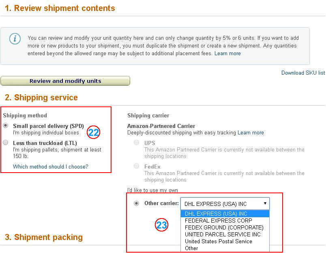This screenshot has width=326, height=253.
Task: Choose FEDEX GROUND (CORPORATE) option
Action: point(224,227)
